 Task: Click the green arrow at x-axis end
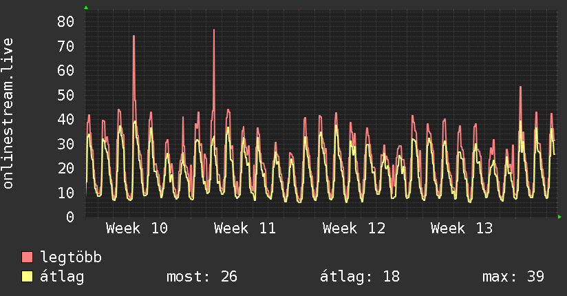click(559, 217)
